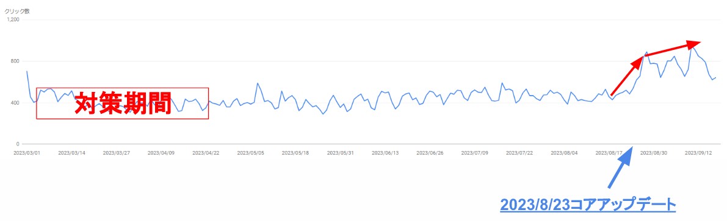Click the 2023/07/22 date label
This screenshot has width=727, height=221.
click(x=519, y=153)
